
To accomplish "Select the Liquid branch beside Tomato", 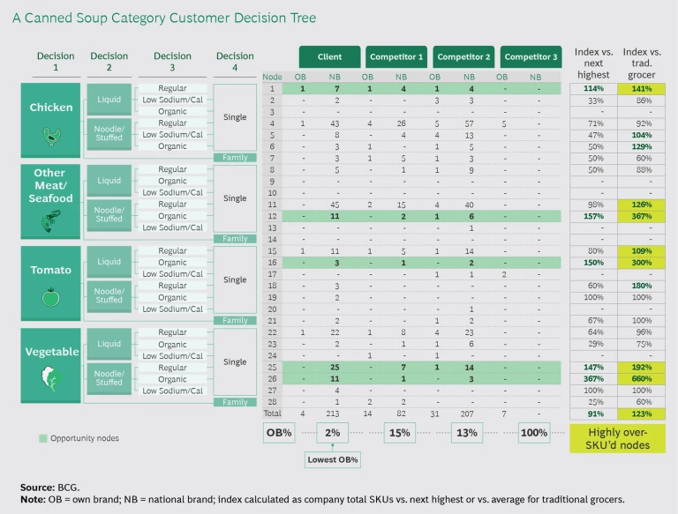I will click(109, 263).
